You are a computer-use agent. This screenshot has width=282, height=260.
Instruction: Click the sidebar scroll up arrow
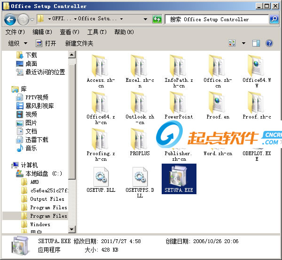pyautogui.click(x=72, y=55)
